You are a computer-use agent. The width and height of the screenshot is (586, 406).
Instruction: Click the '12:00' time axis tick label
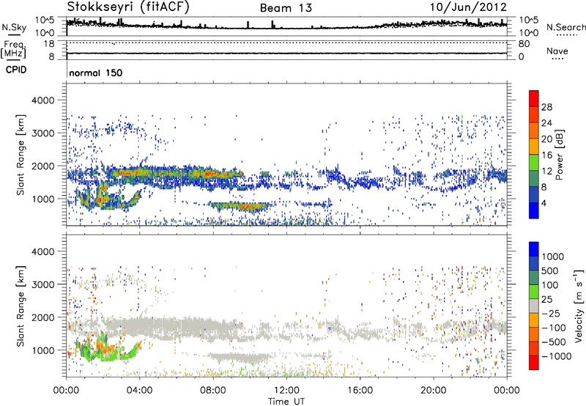click(286, 391)
